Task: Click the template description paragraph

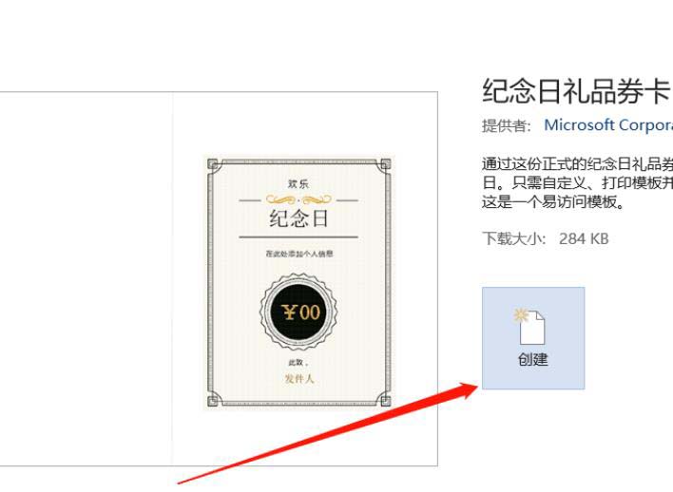Action: point(577,182)
